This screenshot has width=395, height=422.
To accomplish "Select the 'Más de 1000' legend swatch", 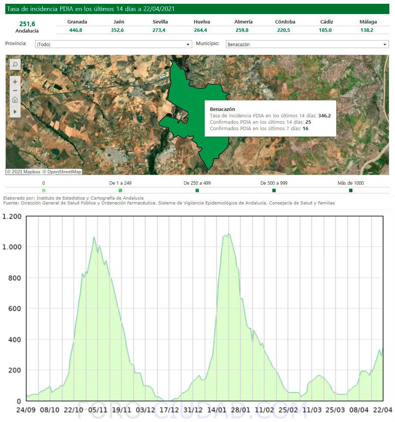I will pos(350,190).
